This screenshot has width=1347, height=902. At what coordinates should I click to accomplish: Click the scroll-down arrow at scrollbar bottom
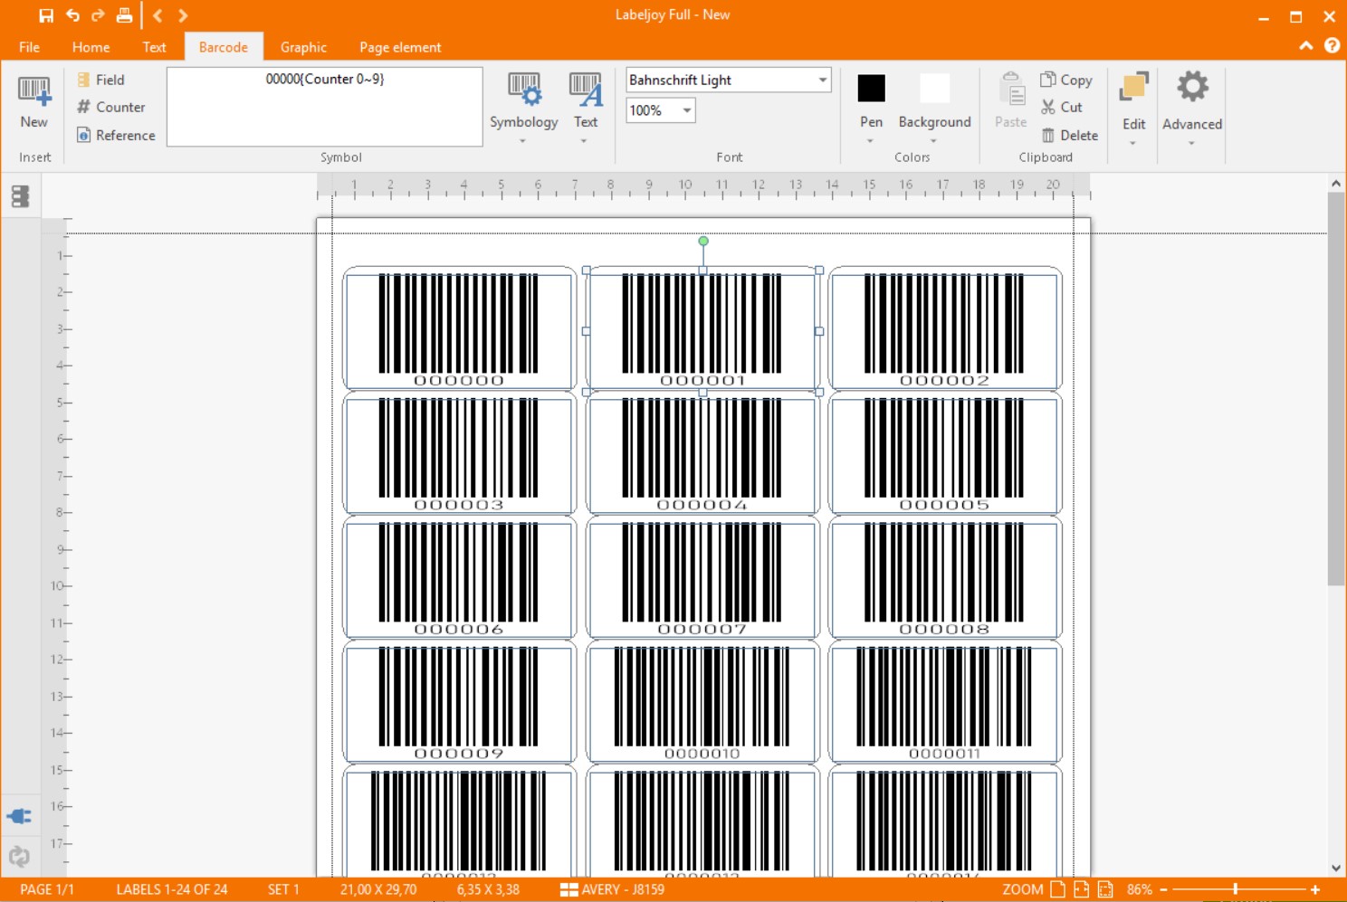click(x=1336, y=868)
